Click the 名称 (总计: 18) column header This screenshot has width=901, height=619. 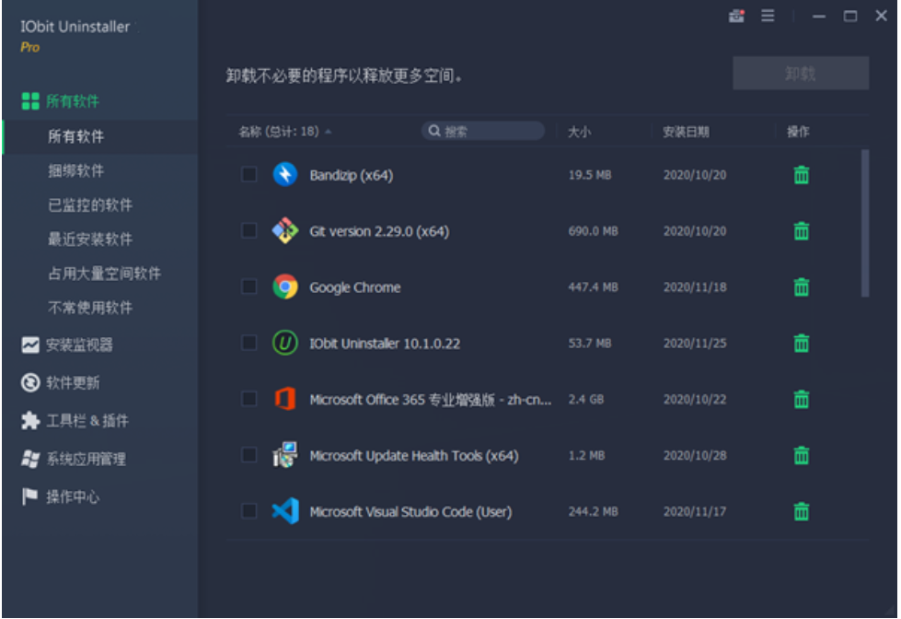pyautogui.click(x=279, y=132)
